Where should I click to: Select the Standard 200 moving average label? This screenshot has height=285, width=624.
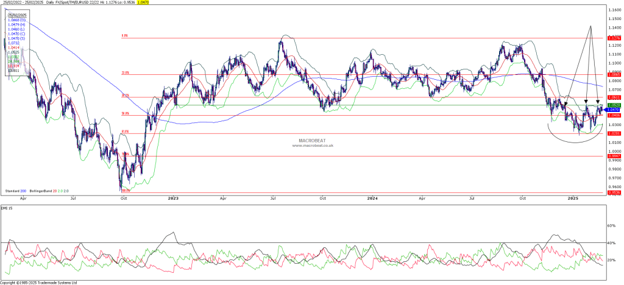(16, 191)
